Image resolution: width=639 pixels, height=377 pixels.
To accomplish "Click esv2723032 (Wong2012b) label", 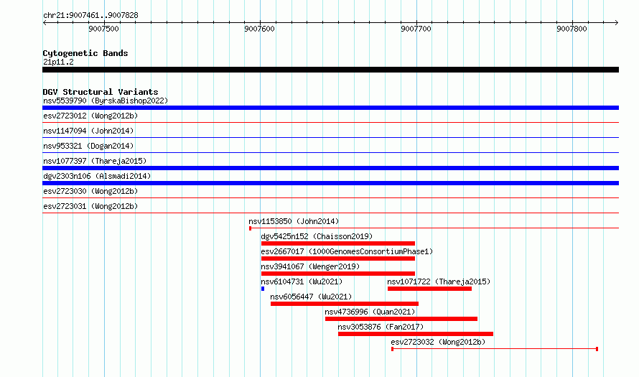I will click(438, 342).
